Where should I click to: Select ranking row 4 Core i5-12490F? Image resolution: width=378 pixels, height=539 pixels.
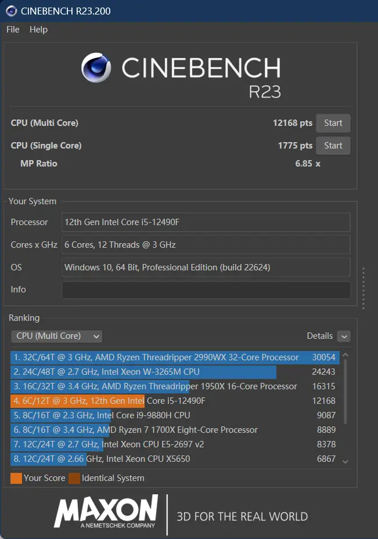coord(175,401)
